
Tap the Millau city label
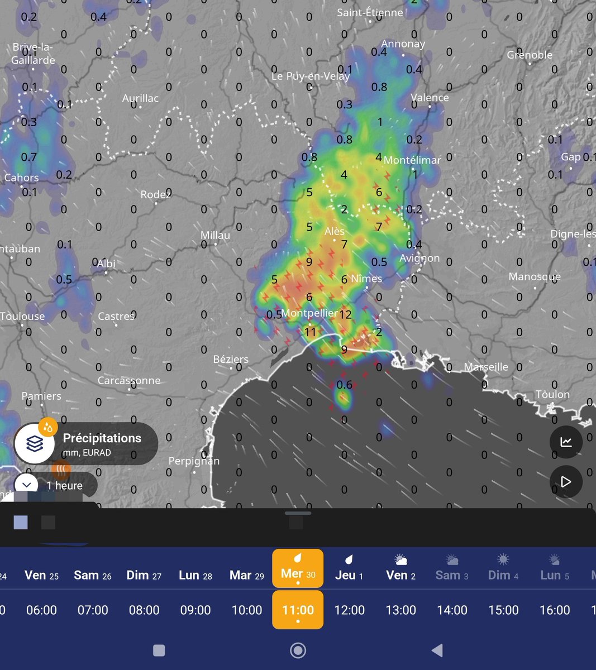pos(215,235)
